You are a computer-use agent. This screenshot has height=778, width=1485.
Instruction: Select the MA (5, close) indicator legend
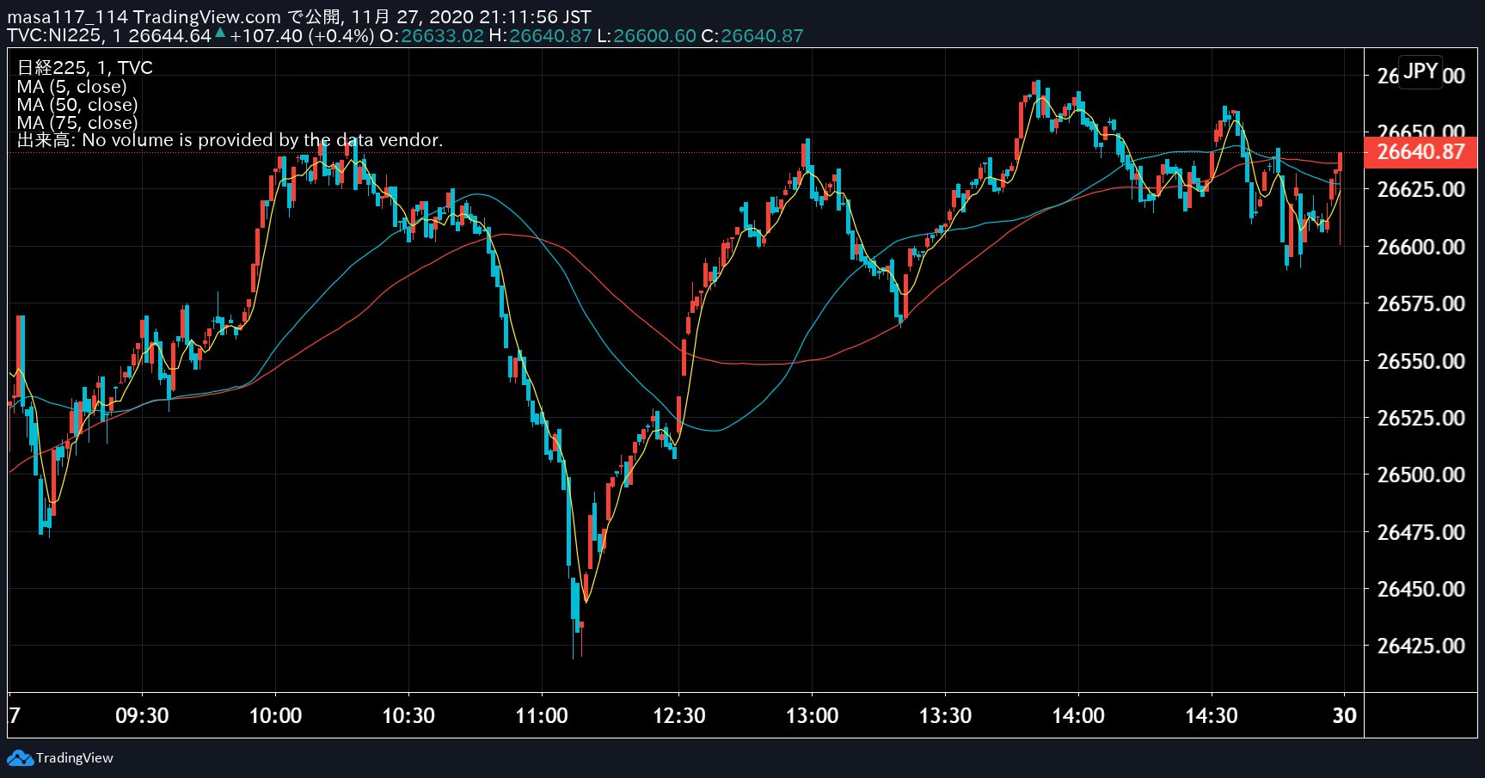(x=71, y=87)
